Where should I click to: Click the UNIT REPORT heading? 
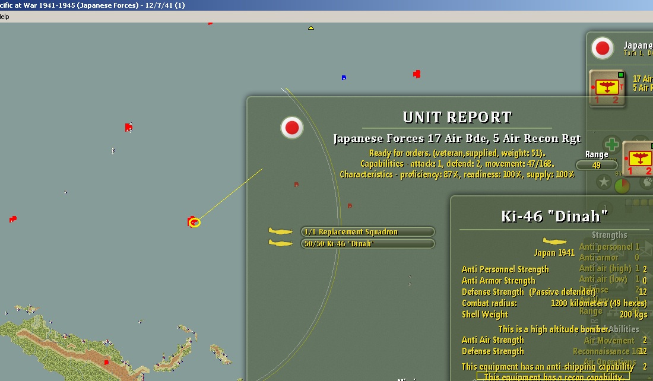pyautogui.click(x=457, y=118)
